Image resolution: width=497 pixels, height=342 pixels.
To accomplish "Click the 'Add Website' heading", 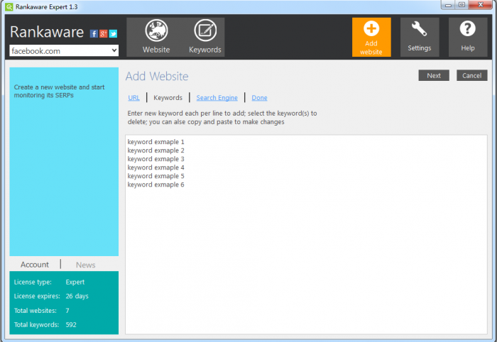I will (157, 77).
